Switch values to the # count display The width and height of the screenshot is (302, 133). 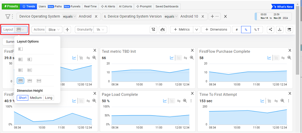[237, 30]
